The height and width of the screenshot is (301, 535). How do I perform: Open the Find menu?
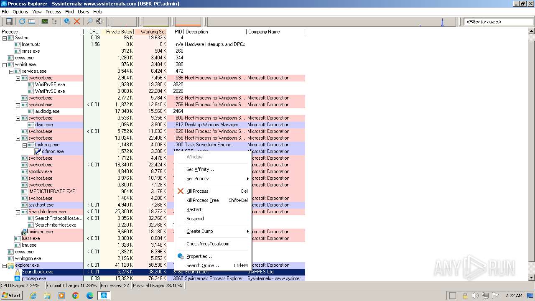point(69,12)
